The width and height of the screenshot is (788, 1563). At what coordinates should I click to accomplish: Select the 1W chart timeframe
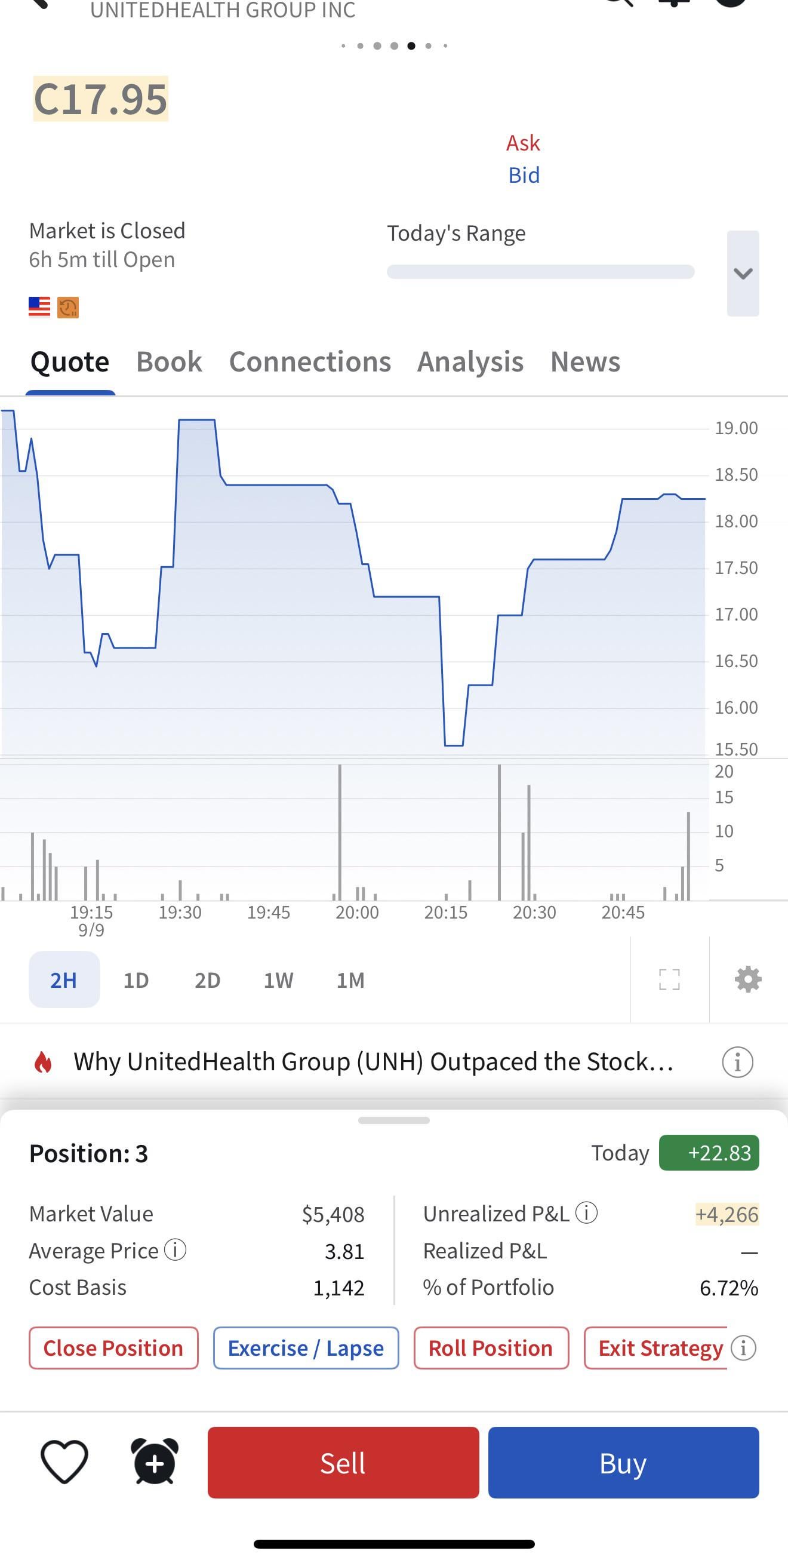pyautogui.click(x=278, y=980)
